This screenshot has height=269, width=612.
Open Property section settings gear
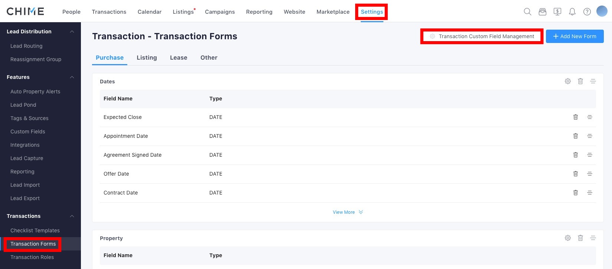click(568, 238)
